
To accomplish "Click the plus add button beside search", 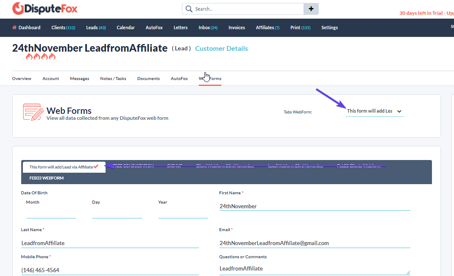I will (x=311, y=9).
